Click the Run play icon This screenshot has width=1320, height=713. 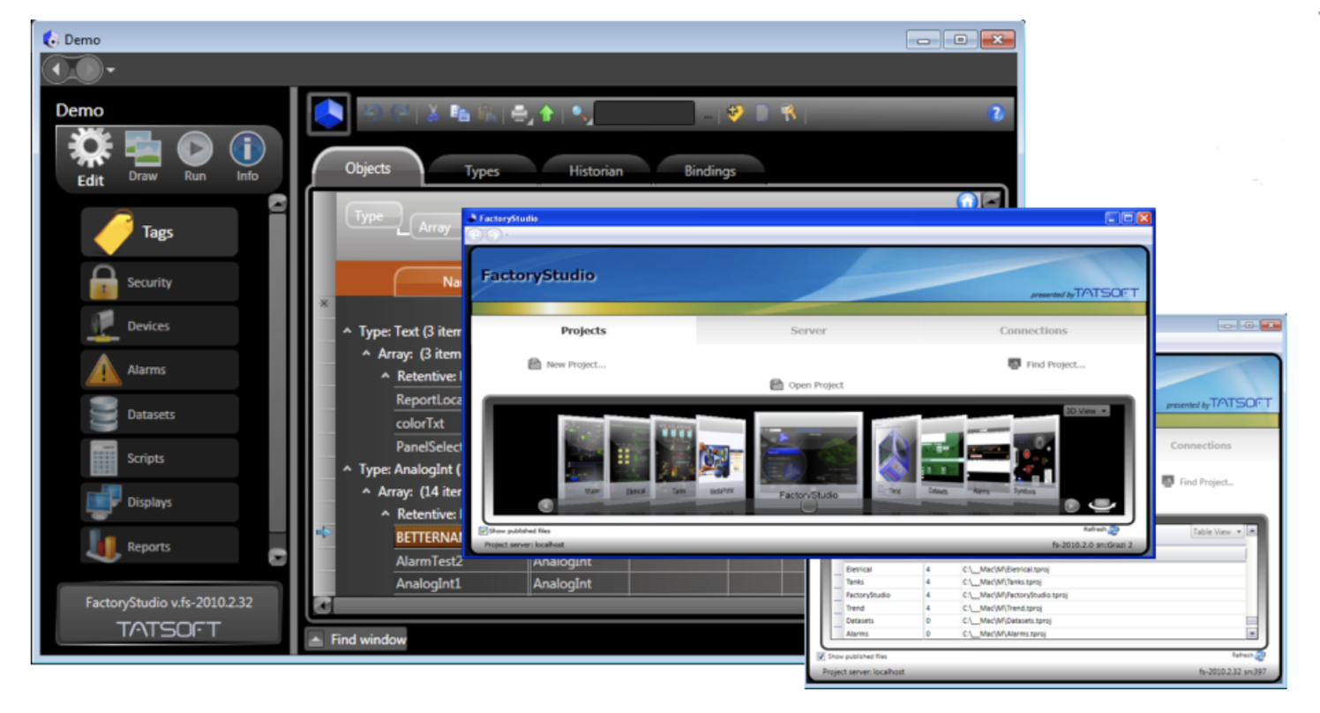click(x=195, y=156)
